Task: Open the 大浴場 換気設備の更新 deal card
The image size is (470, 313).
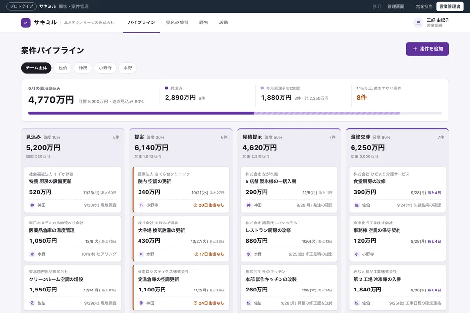Action: 181,239
